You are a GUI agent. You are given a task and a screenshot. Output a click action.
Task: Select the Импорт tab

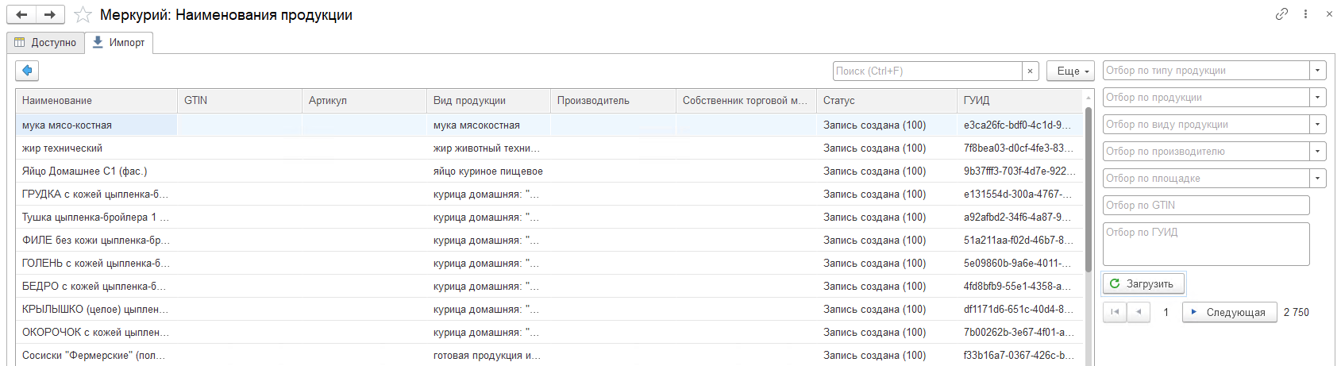pyautogui.click(x=118, y=43)
